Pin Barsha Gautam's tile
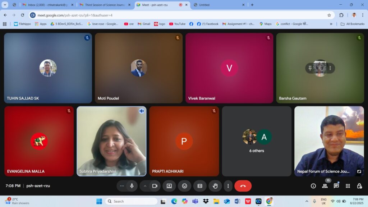This screenshot has height=207, width=368. (310, 68)
